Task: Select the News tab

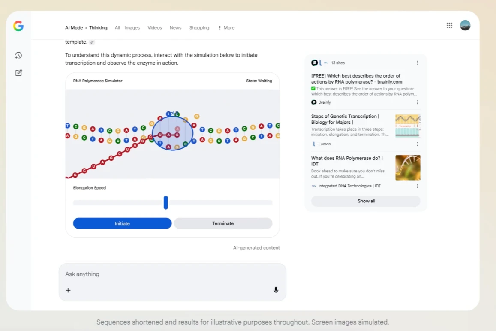Action: (175, 28)
